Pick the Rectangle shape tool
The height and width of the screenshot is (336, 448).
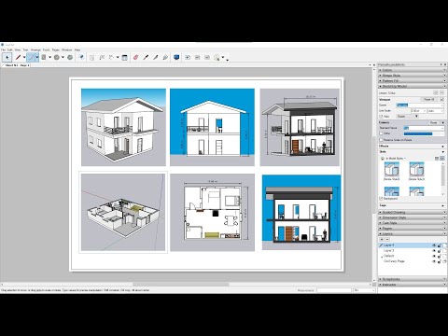tap(44, 57)
